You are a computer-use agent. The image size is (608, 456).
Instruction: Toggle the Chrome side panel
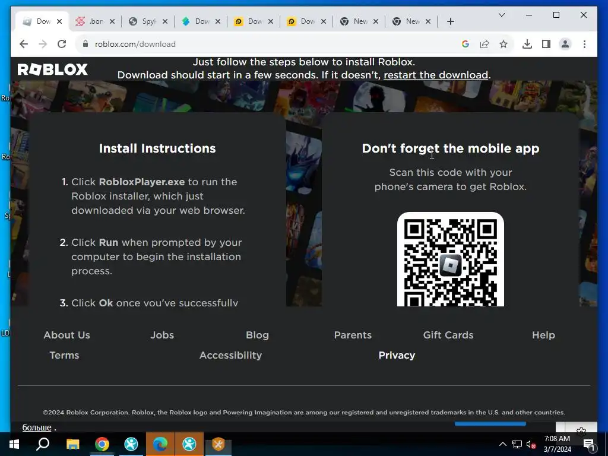pos(546,44)
